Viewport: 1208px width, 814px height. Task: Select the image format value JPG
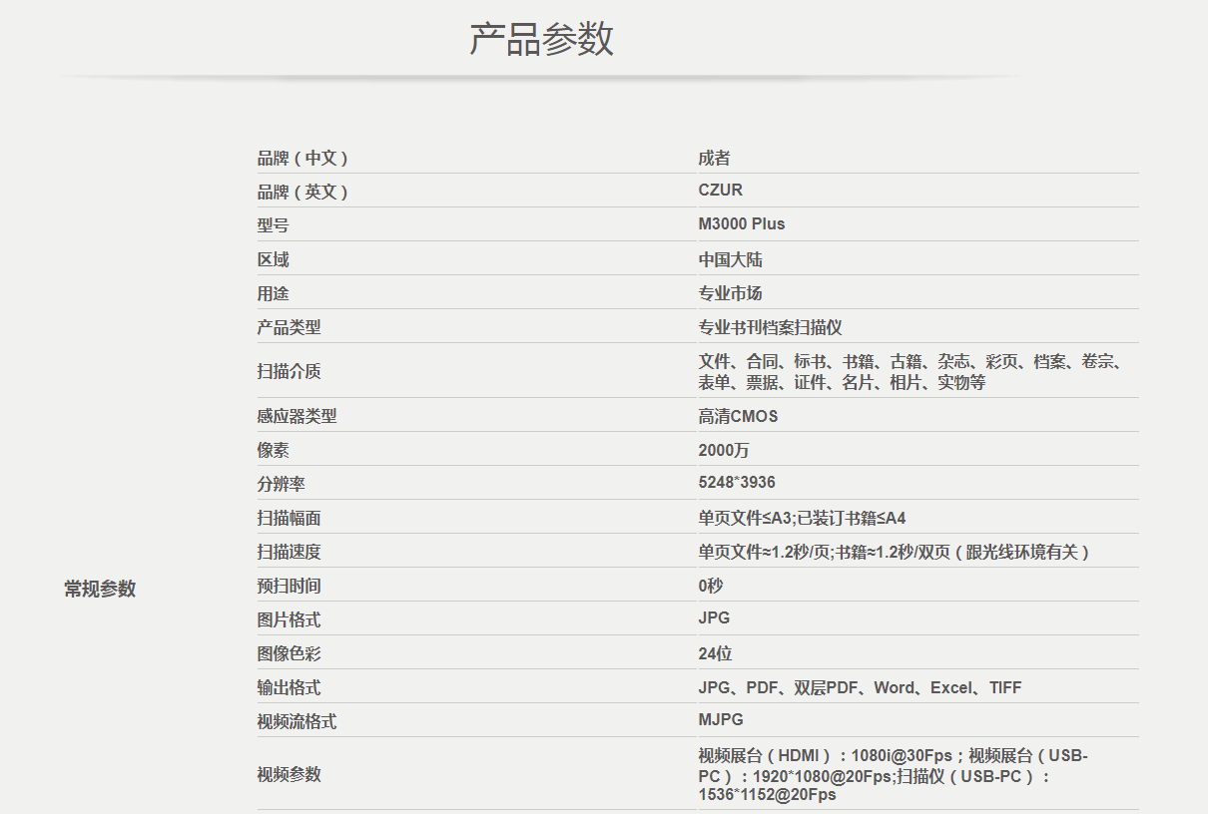pyautogui.click(x=714, y=618)
